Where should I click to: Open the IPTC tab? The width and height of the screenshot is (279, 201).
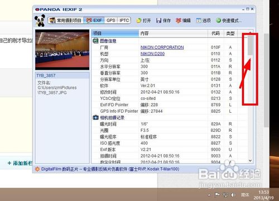(124, 20)
